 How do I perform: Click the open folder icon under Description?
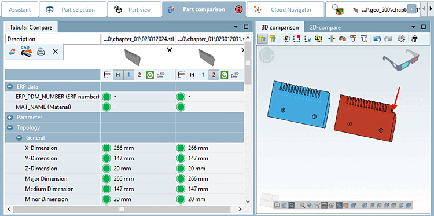[x=12, y=52]
